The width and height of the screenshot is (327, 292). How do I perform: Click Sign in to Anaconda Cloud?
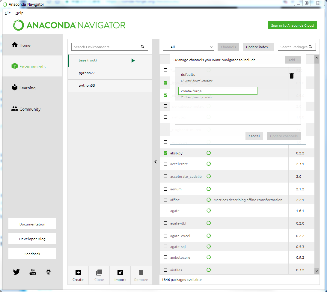pos(292,25)
